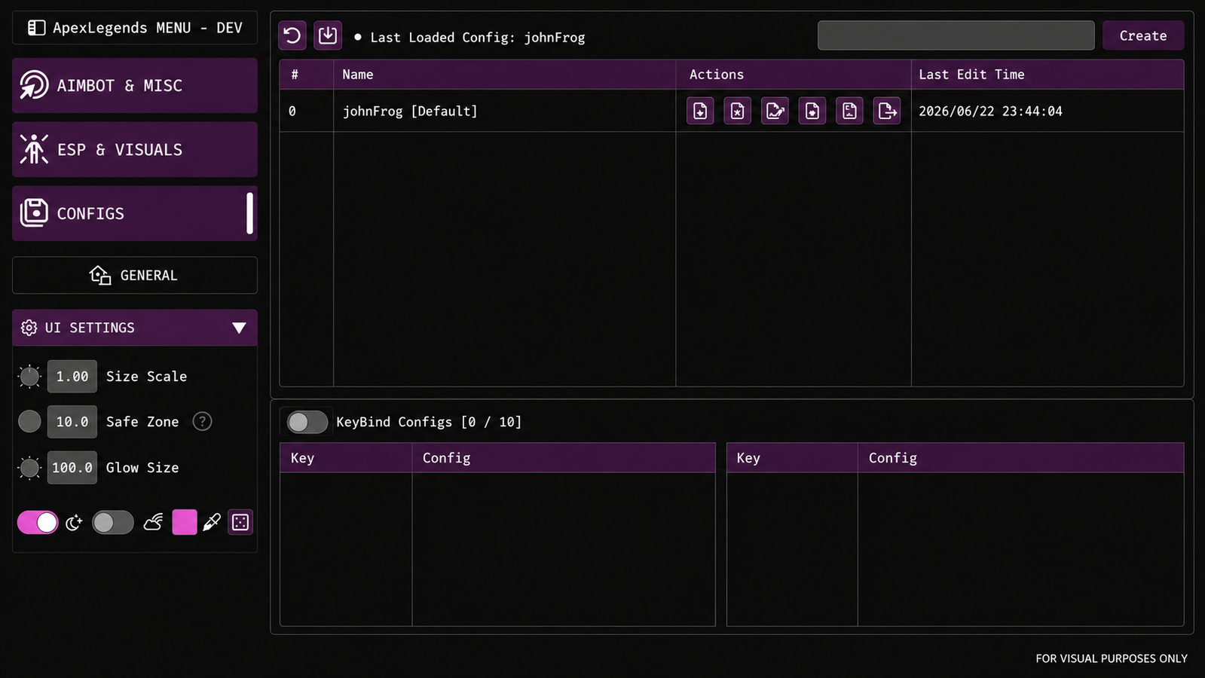Collapse the UI SETTINGS section arrow
Screen dimensions: 1205x678
coord(239,328)
